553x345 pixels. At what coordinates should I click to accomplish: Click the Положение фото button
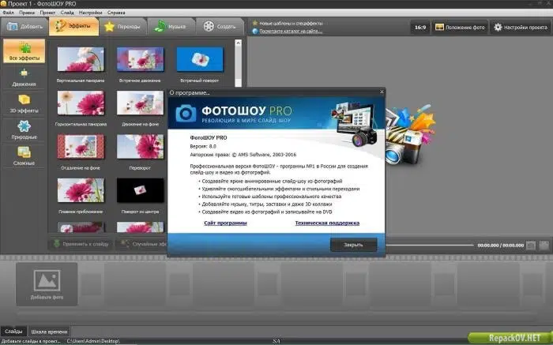click(460, 27)
